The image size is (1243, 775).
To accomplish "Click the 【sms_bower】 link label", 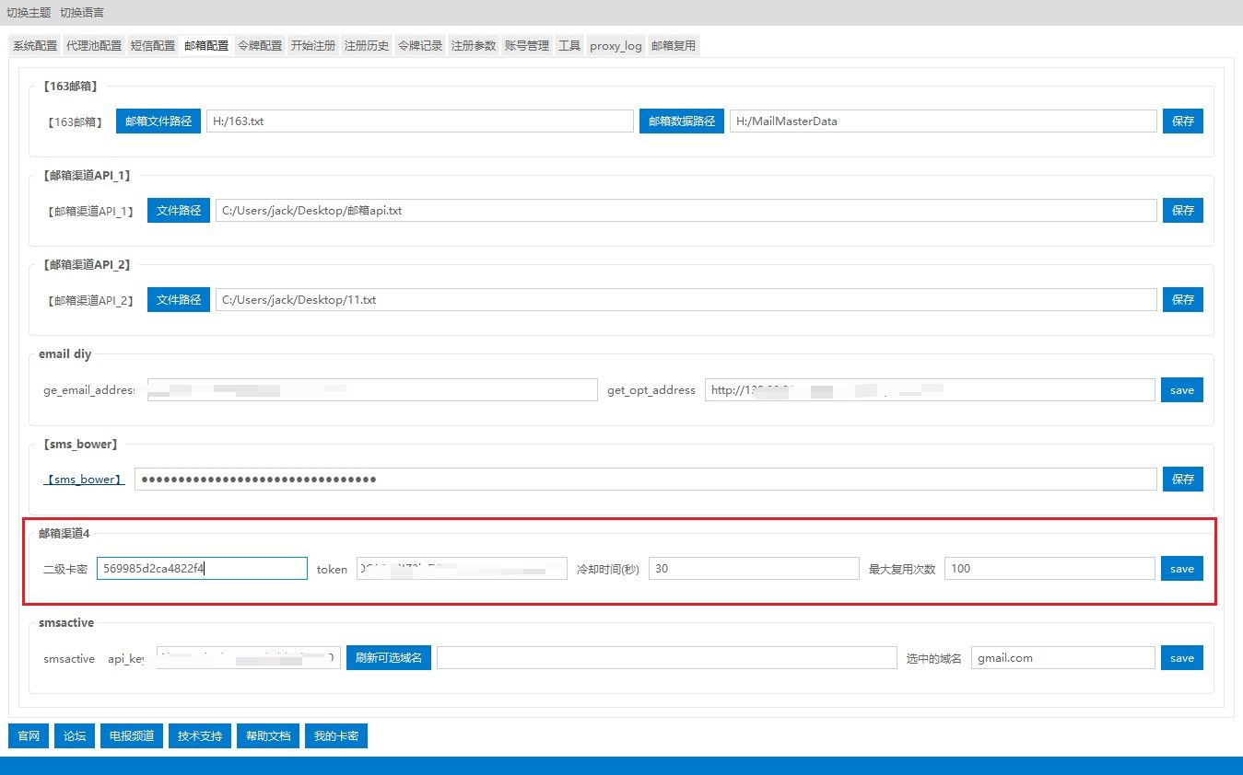I will [84, 480].
